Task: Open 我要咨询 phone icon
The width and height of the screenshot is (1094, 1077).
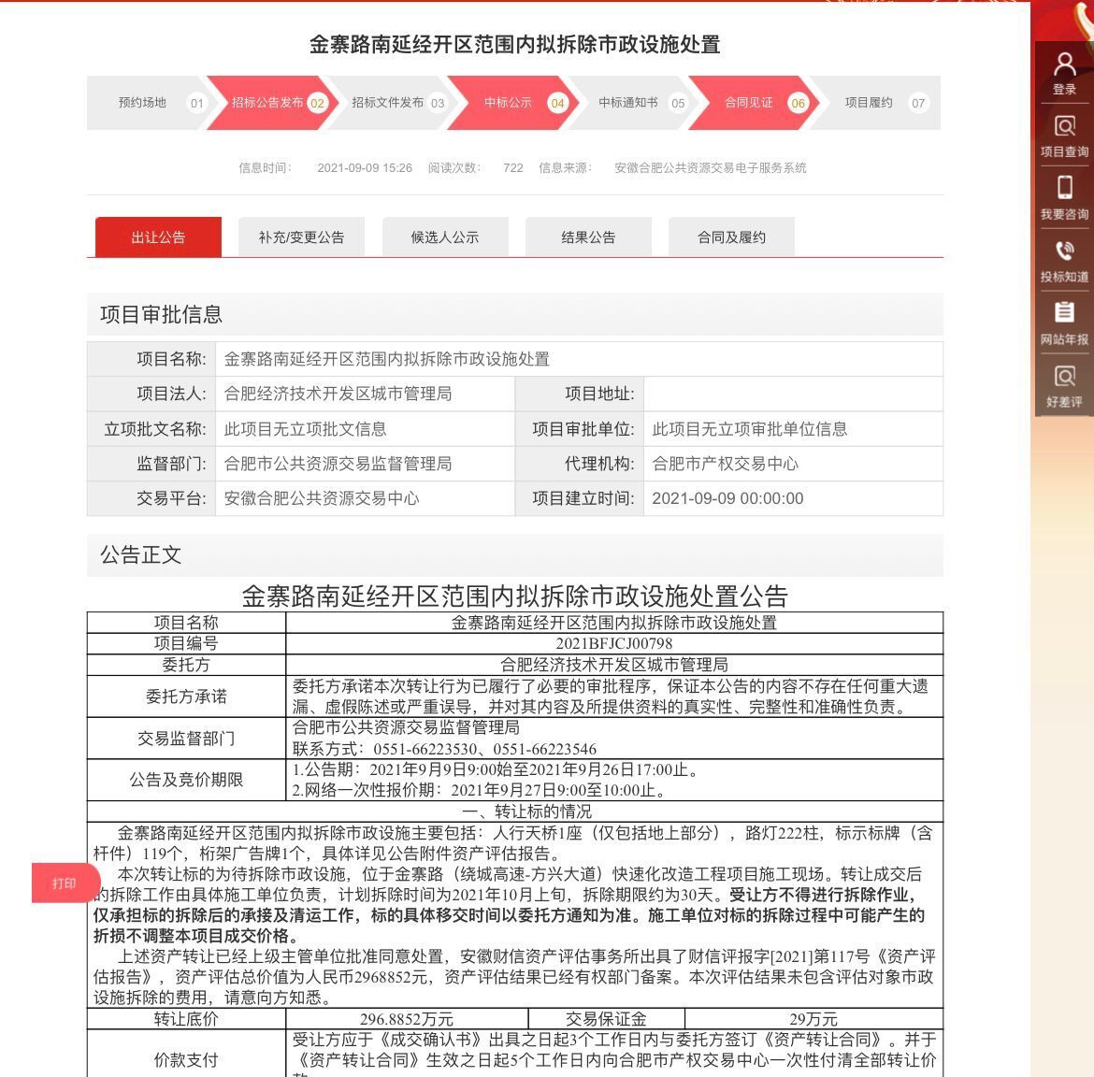Action: coord(1064,188)
